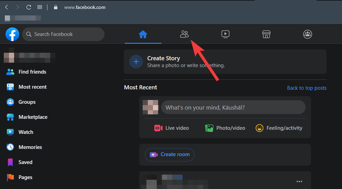Open the Watch video tab in top navigation
The image size is (342, 189).
(225, 34)
